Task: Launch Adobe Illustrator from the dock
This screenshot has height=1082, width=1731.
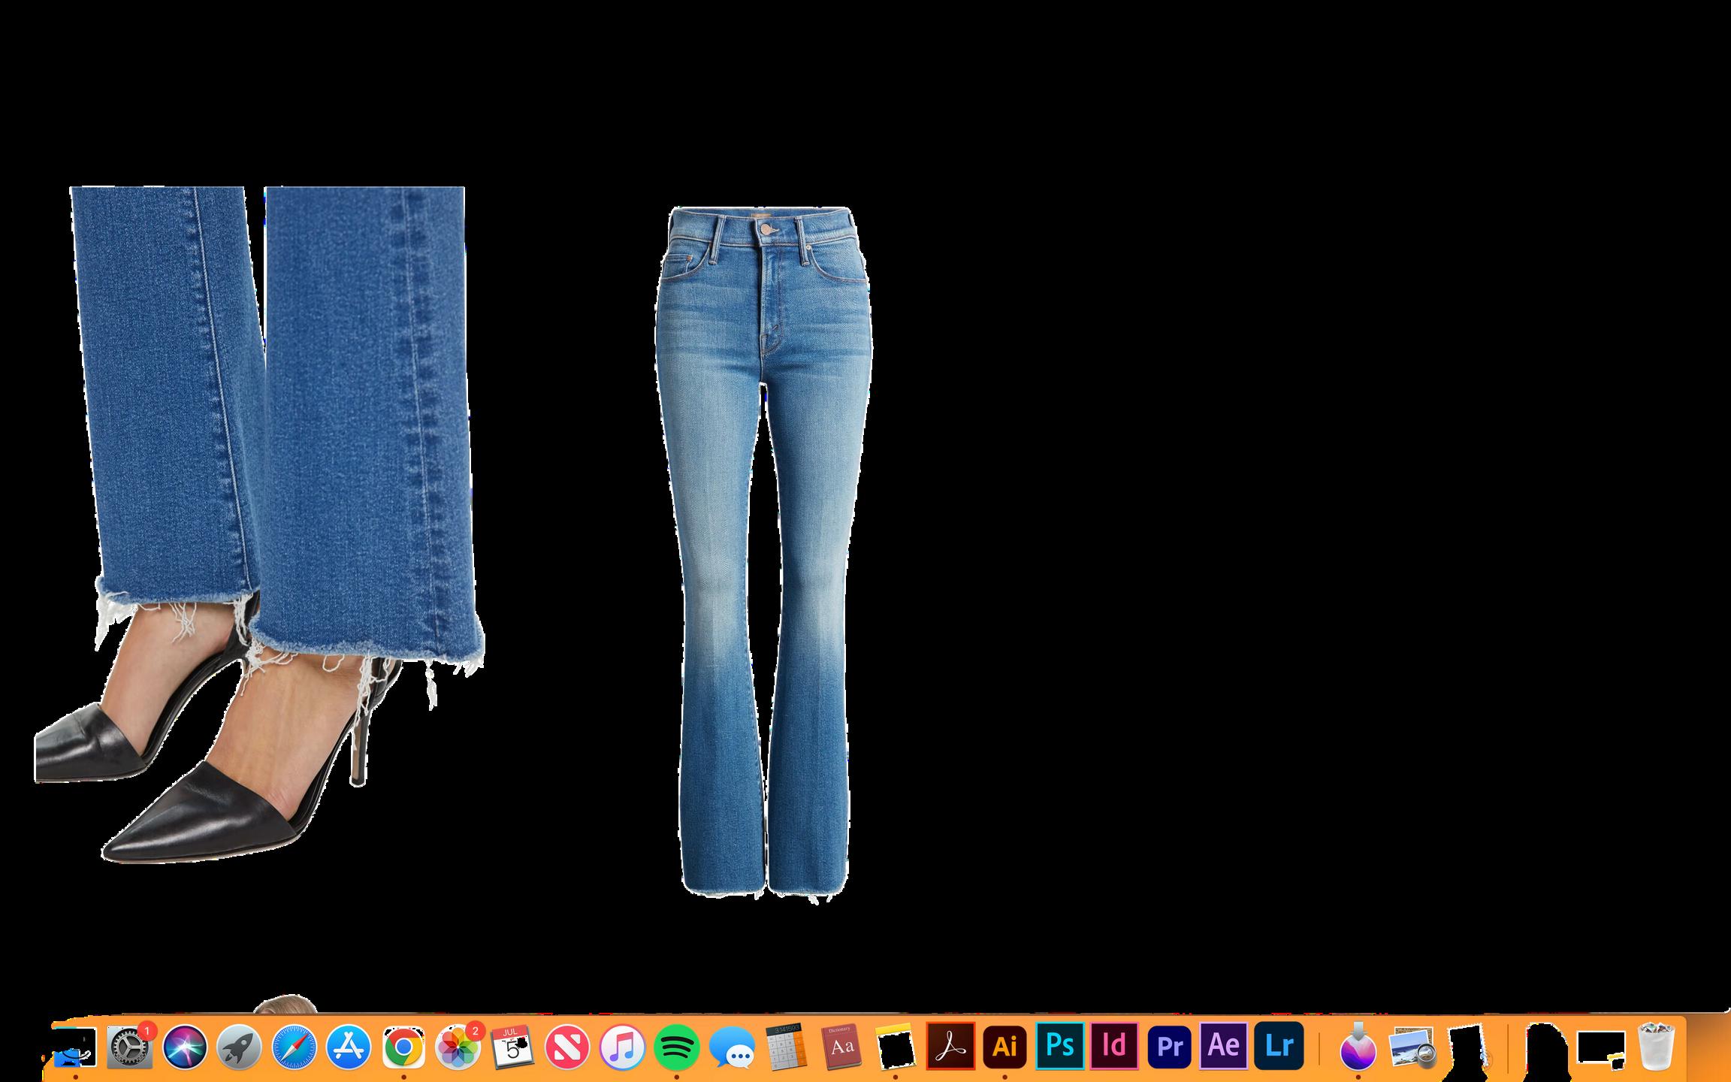Action: tap(1004, 1046)
